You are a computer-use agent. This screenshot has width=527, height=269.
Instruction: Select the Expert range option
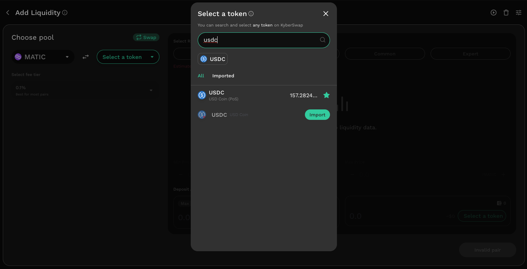pos(471,54)
